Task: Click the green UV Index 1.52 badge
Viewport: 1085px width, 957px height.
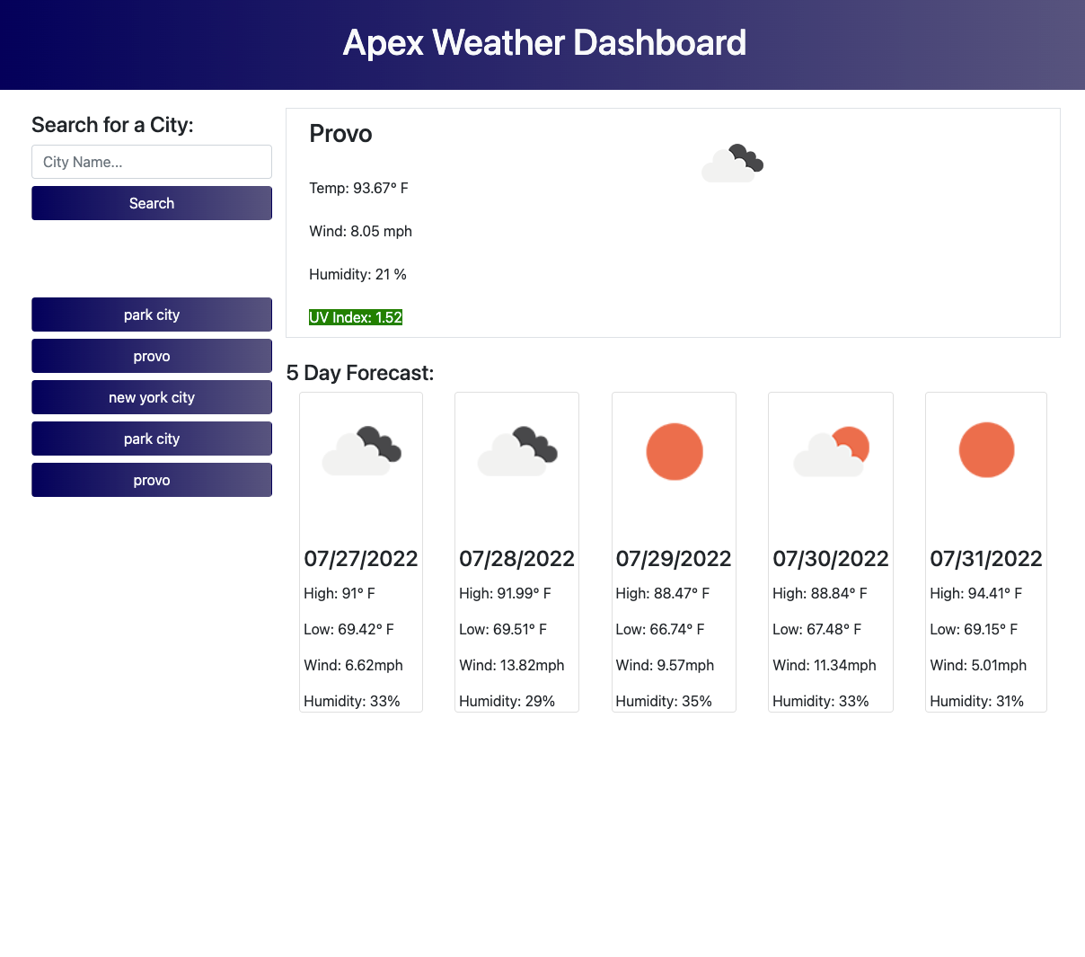Action: point(355,316)
